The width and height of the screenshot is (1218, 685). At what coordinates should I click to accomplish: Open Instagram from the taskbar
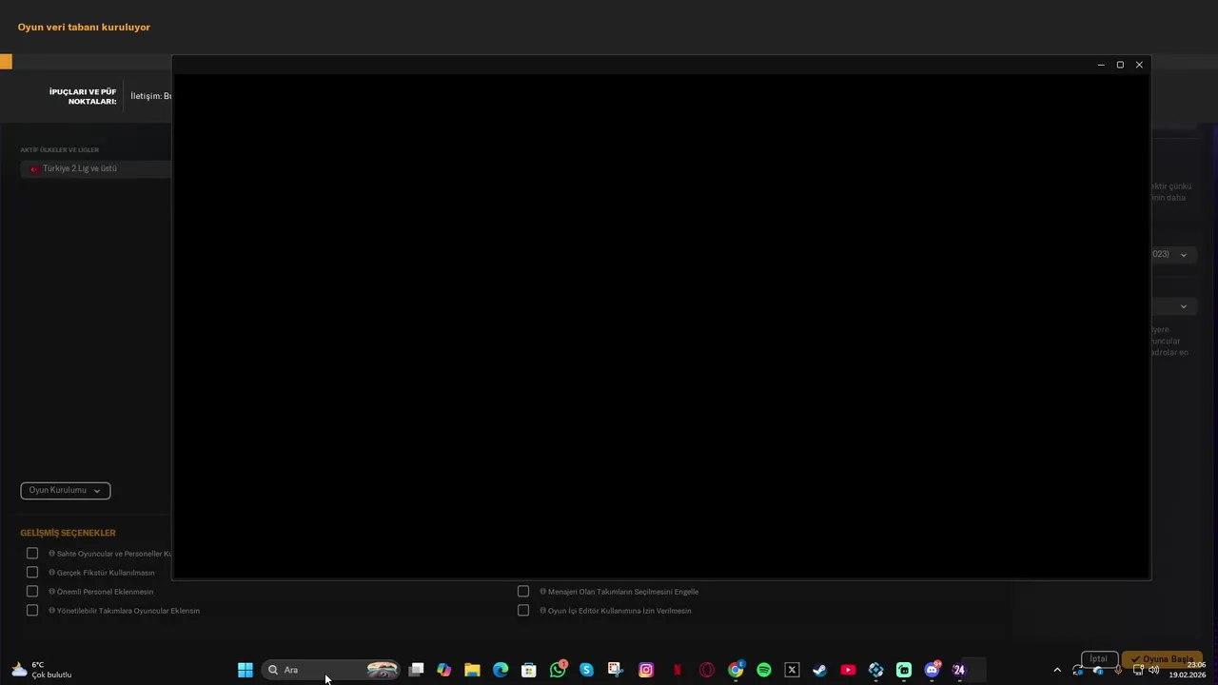coord(646,670)
